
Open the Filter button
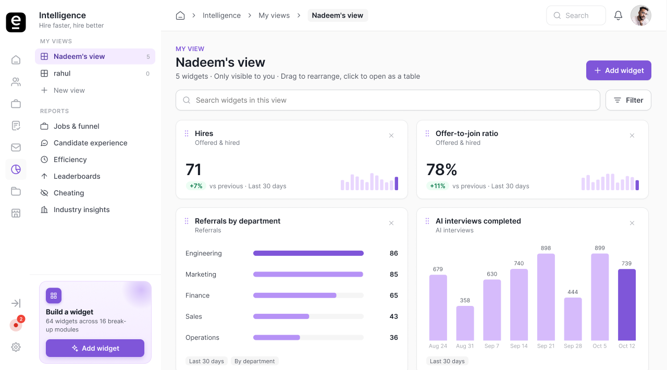[x=628, y=100]
